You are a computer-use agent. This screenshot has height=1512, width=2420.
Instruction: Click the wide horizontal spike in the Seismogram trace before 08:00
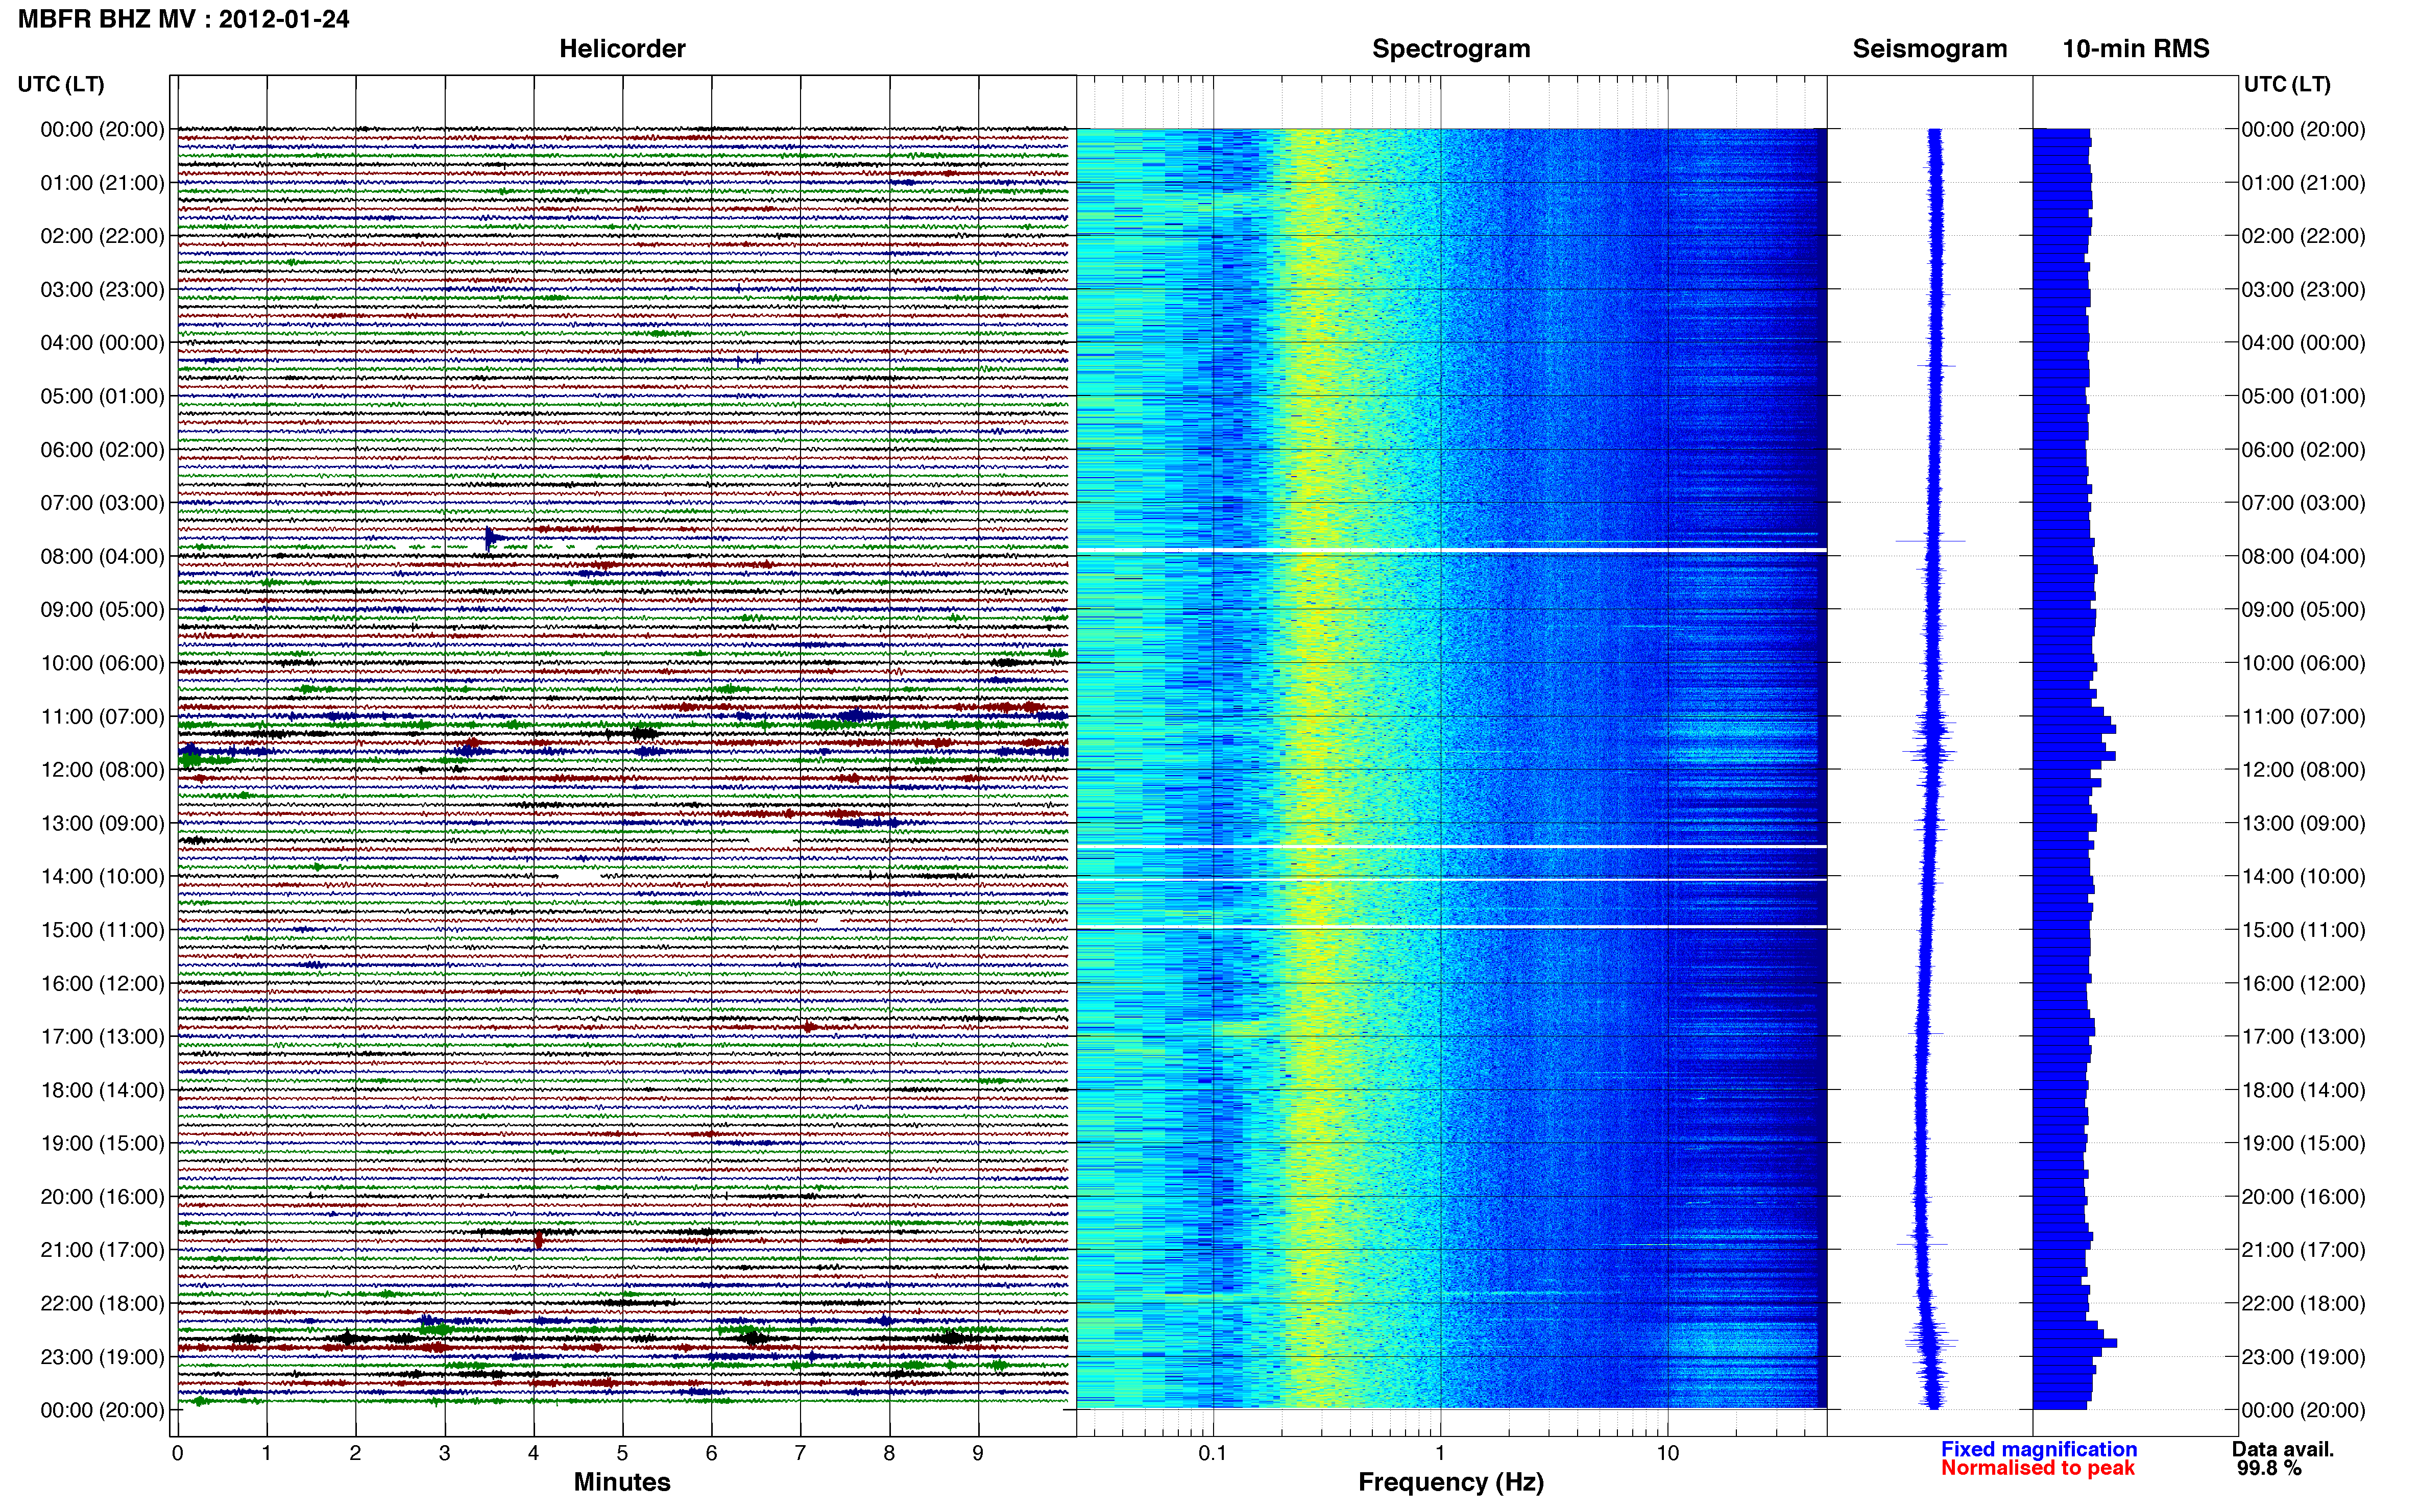click(x=1931, y=541)
